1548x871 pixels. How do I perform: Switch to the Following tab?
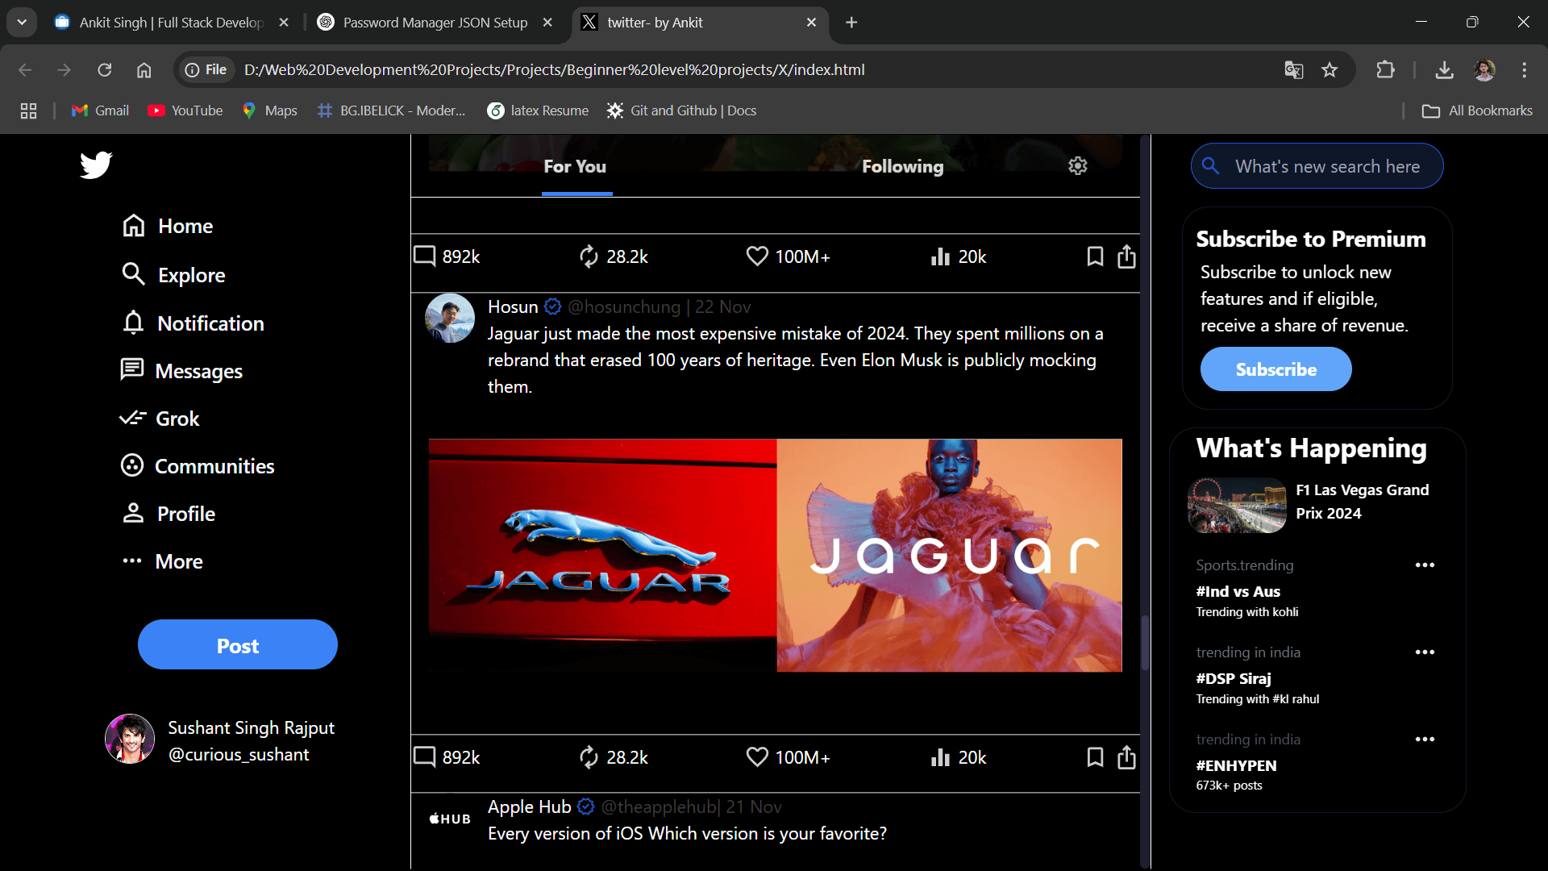[x=902, y=166]
